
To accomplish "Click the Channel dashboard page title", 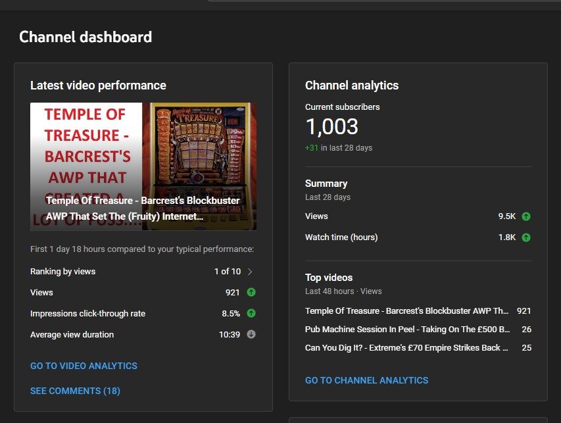I will pyautogui.click(x=85, y=37).
